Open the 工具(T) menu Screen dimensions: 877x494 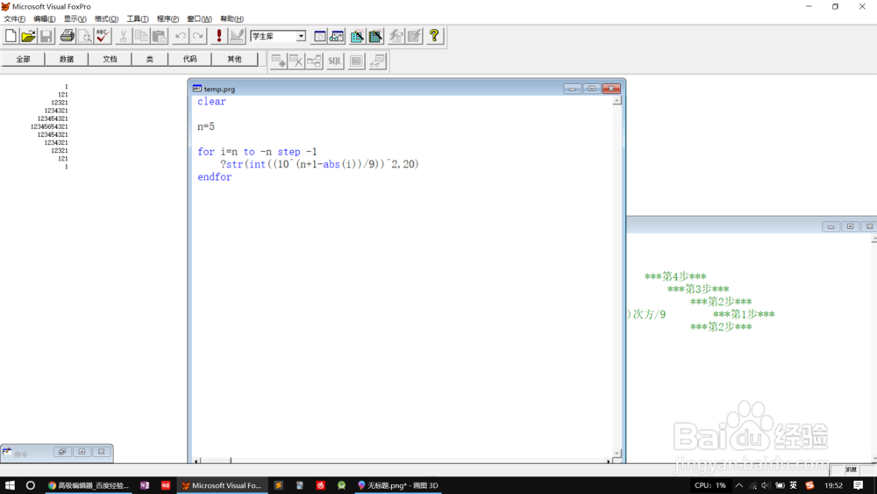(138, 18)
